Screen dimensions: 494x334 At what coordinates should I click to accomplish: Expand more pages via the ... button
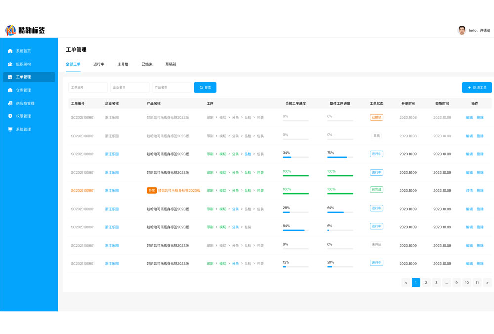[446, 283]
